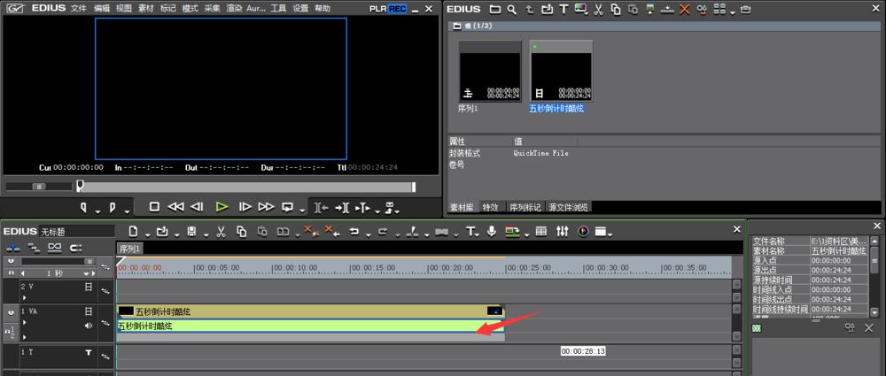Screen dimensions: 886x376
Task: Switch to the 特效 tab
Action: tap(490, 207)
